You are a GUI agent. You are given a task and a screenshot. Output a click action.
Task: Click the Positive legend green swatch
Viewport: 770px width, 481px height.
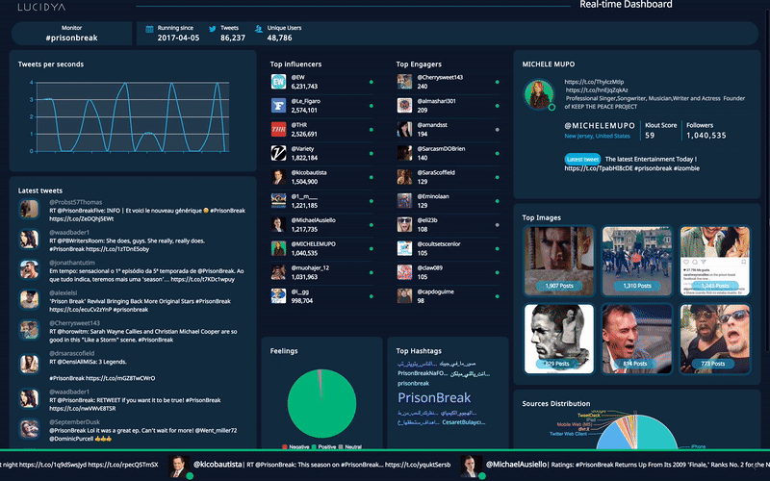314,446
